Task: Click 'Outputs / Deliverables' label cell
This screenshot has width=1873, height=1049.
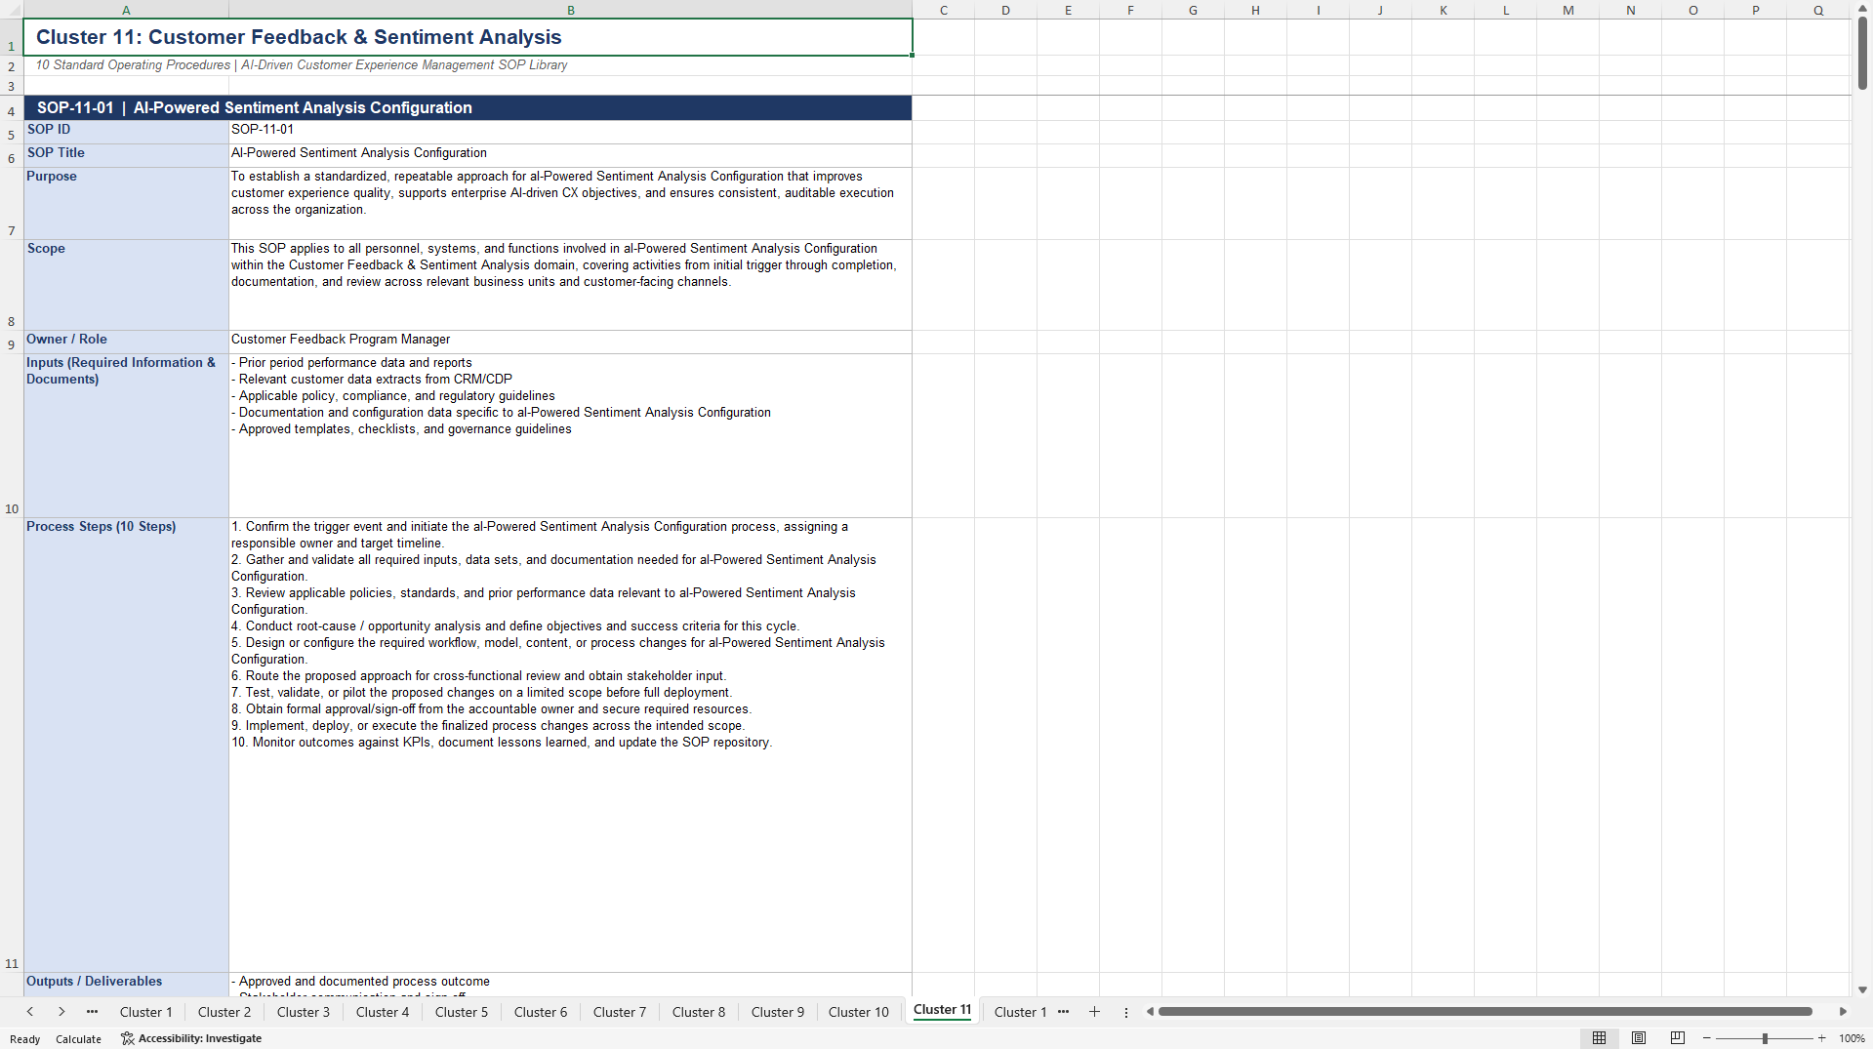Action: [127, 984]
